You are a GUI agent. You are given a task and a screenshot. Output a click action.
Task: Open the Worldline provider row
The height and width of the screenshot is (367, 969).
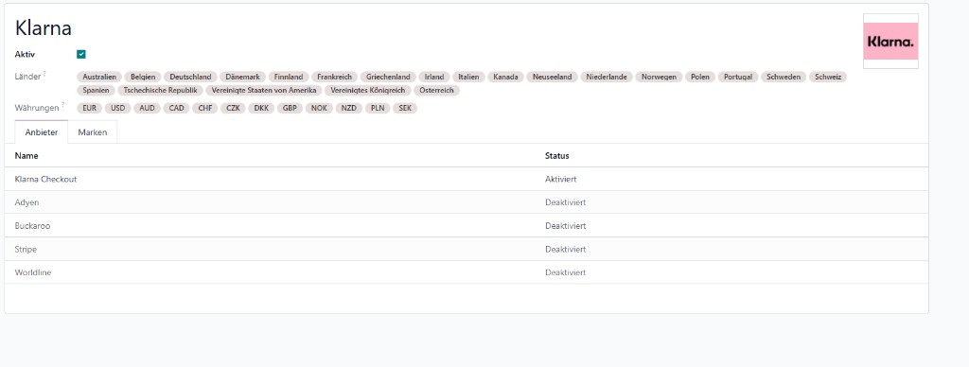click(x=466, y=272)
